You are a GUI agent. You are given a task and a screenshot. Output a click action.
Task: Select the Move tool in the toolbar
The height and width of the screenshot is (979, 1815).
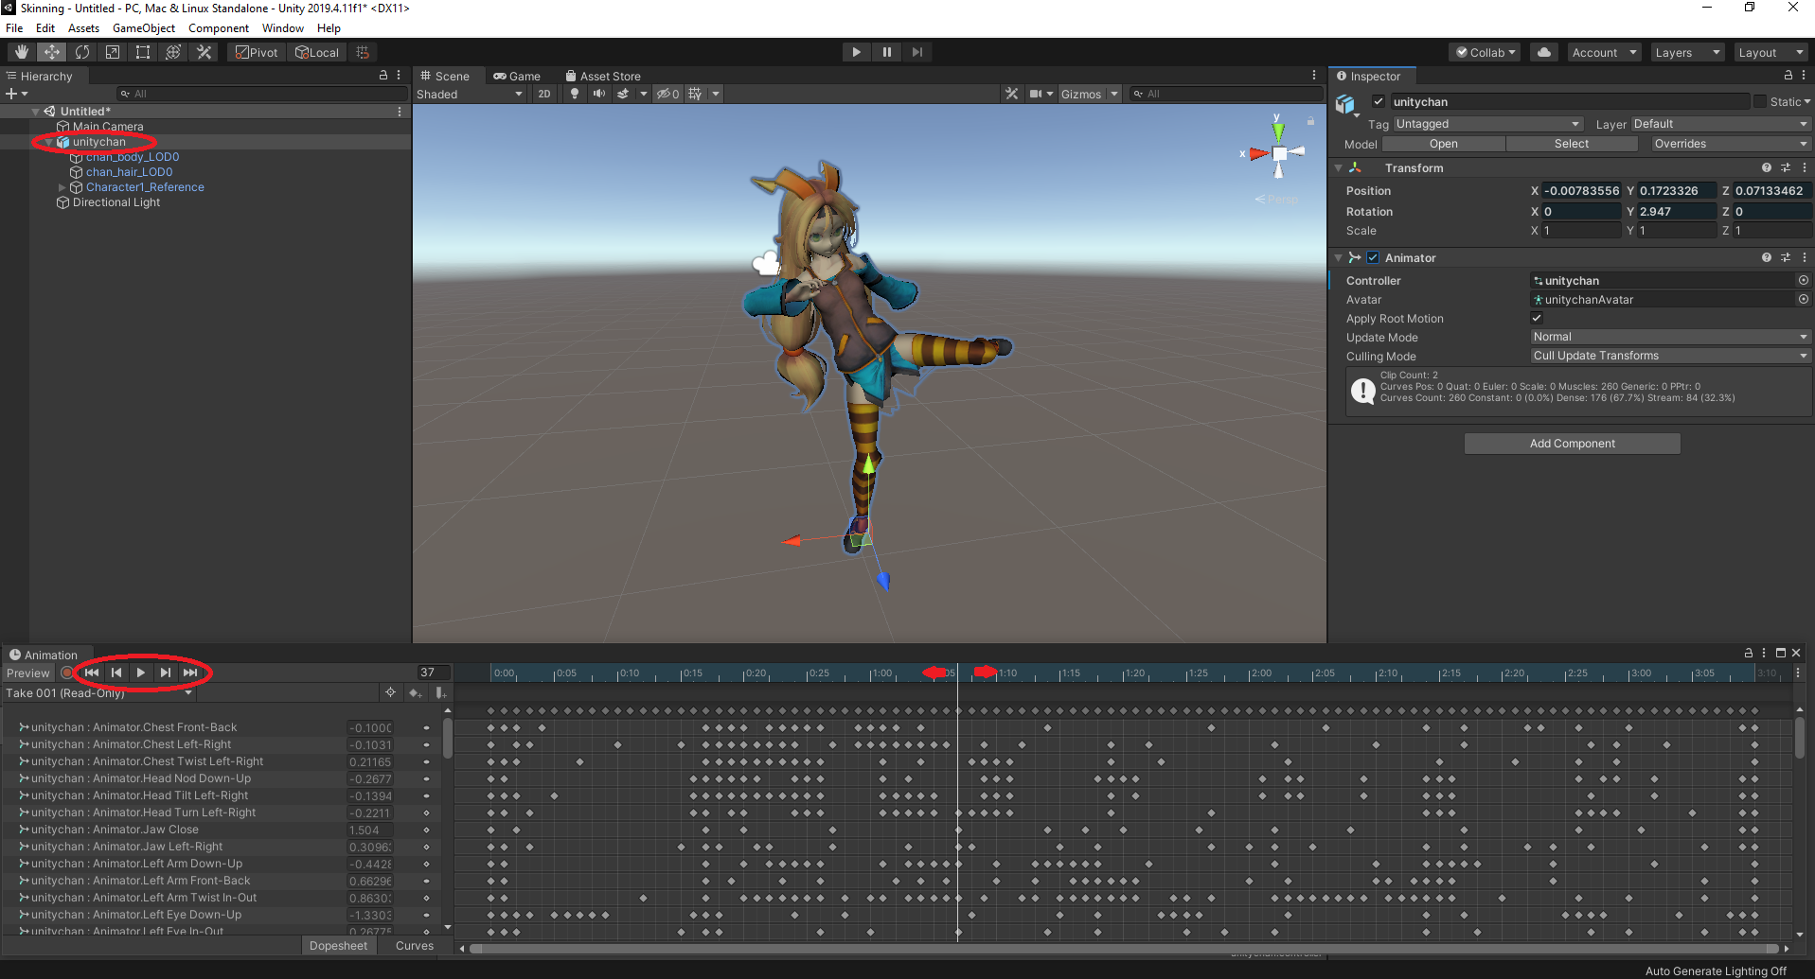coord(52,52)
